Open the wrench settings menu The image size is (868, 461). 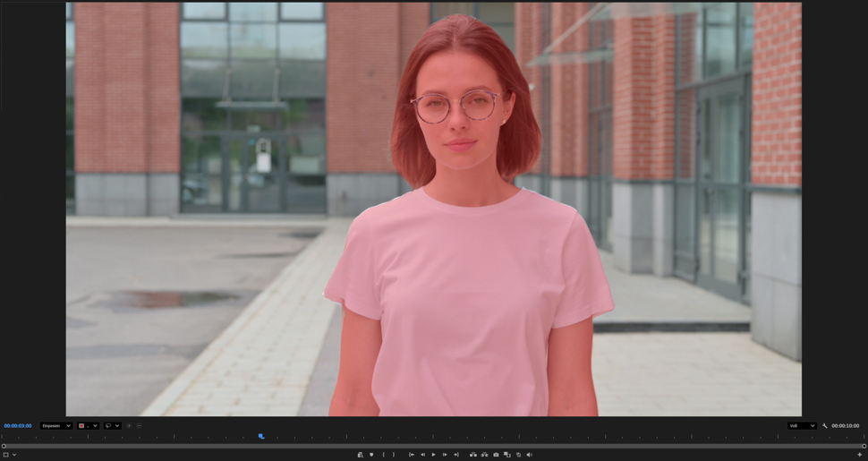tap(825, 426)
